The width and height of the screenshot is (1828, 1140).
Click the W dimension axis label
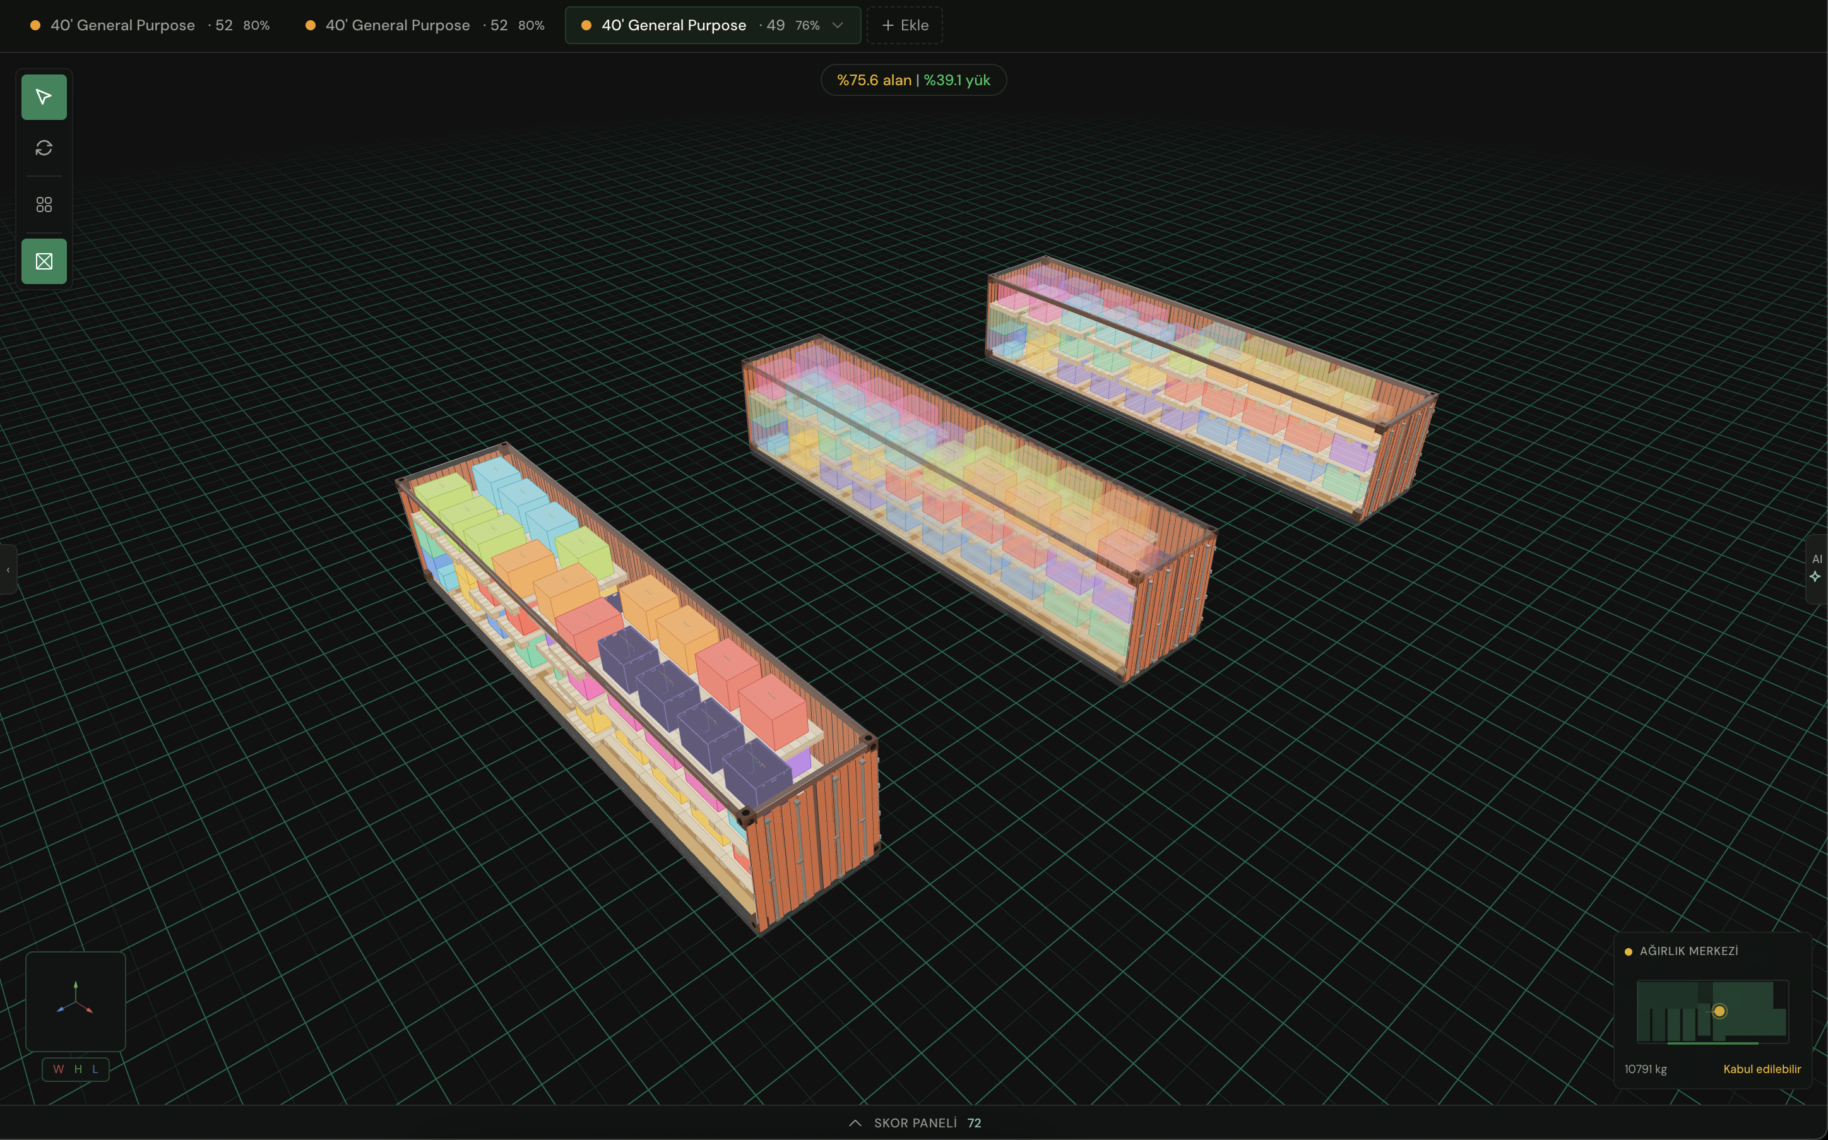(x=58, y=1069)
